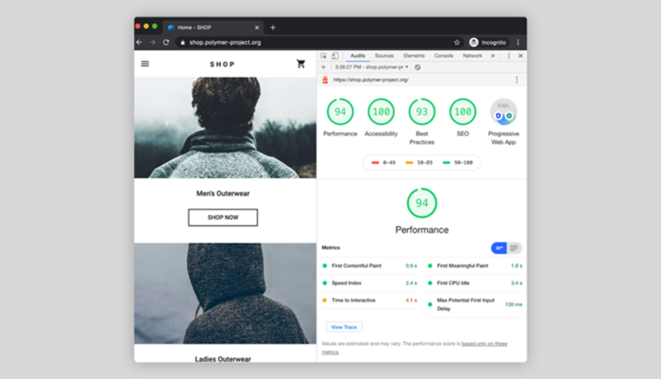Show more DevTools tabs chevron

tap(492, 55)
